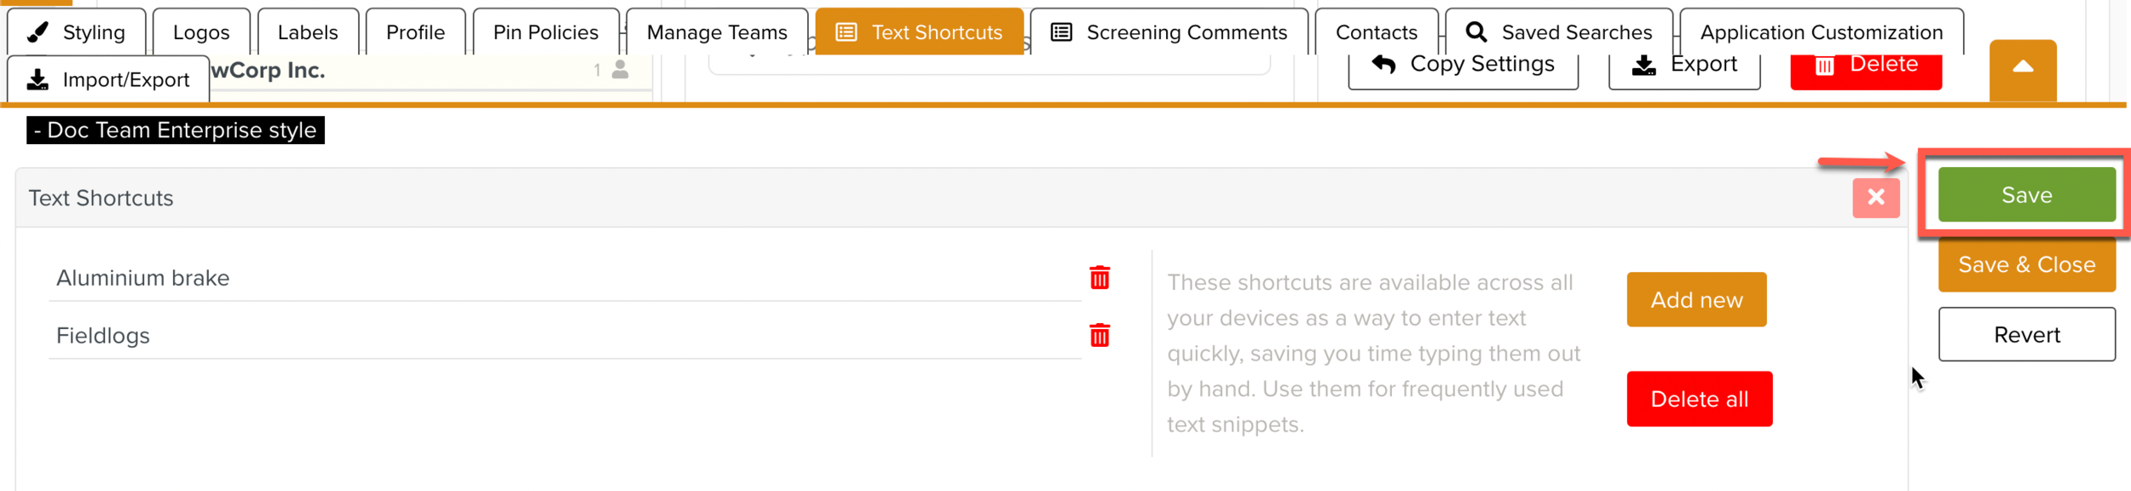Click the green Save button
Screen dimensions: 2131x491
click(x=2026, y=194)
